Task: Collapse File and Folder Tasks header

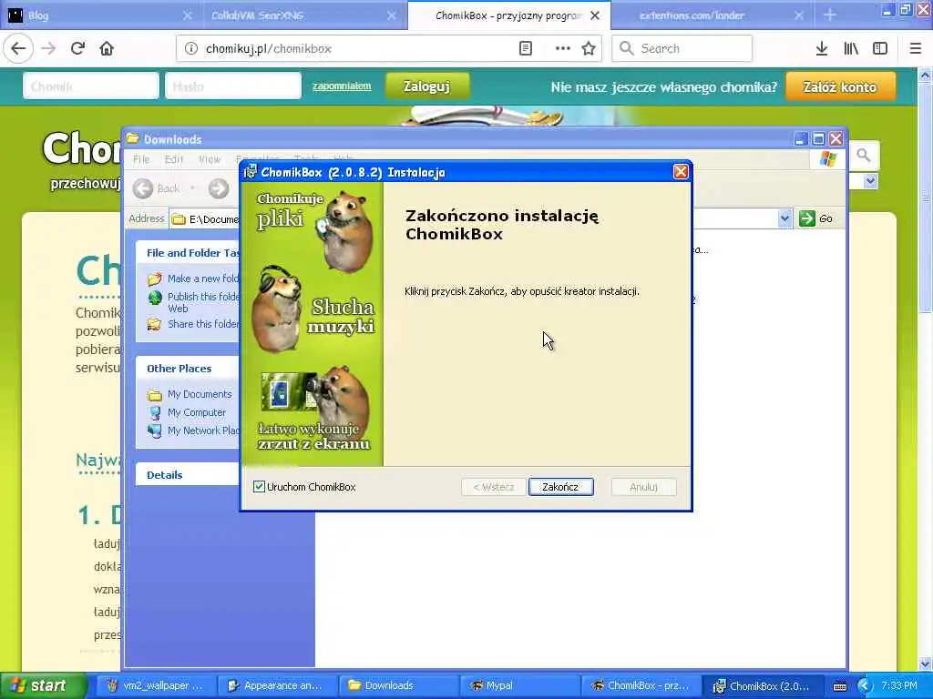Action: coord(187,253)
